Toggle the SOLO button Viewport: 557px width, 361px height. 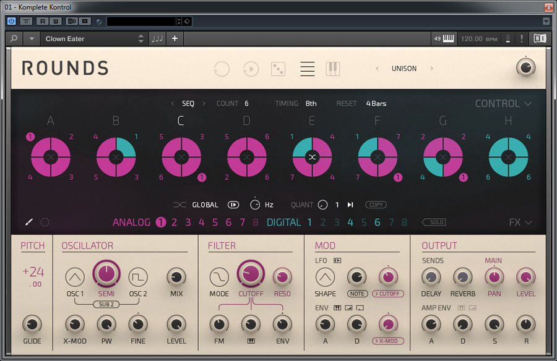433,223
